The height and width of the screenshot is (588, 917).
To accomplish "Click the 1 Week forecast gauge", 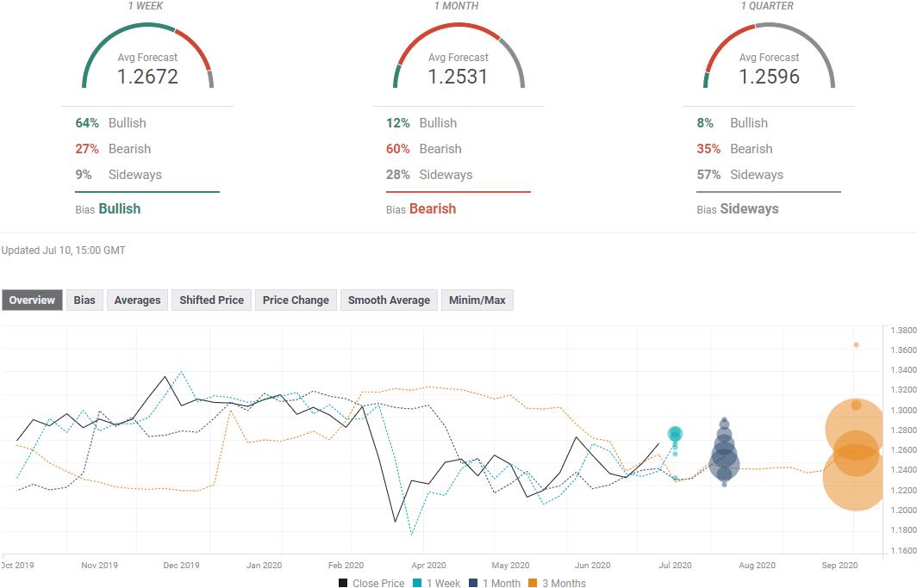I will click(147, 56).
